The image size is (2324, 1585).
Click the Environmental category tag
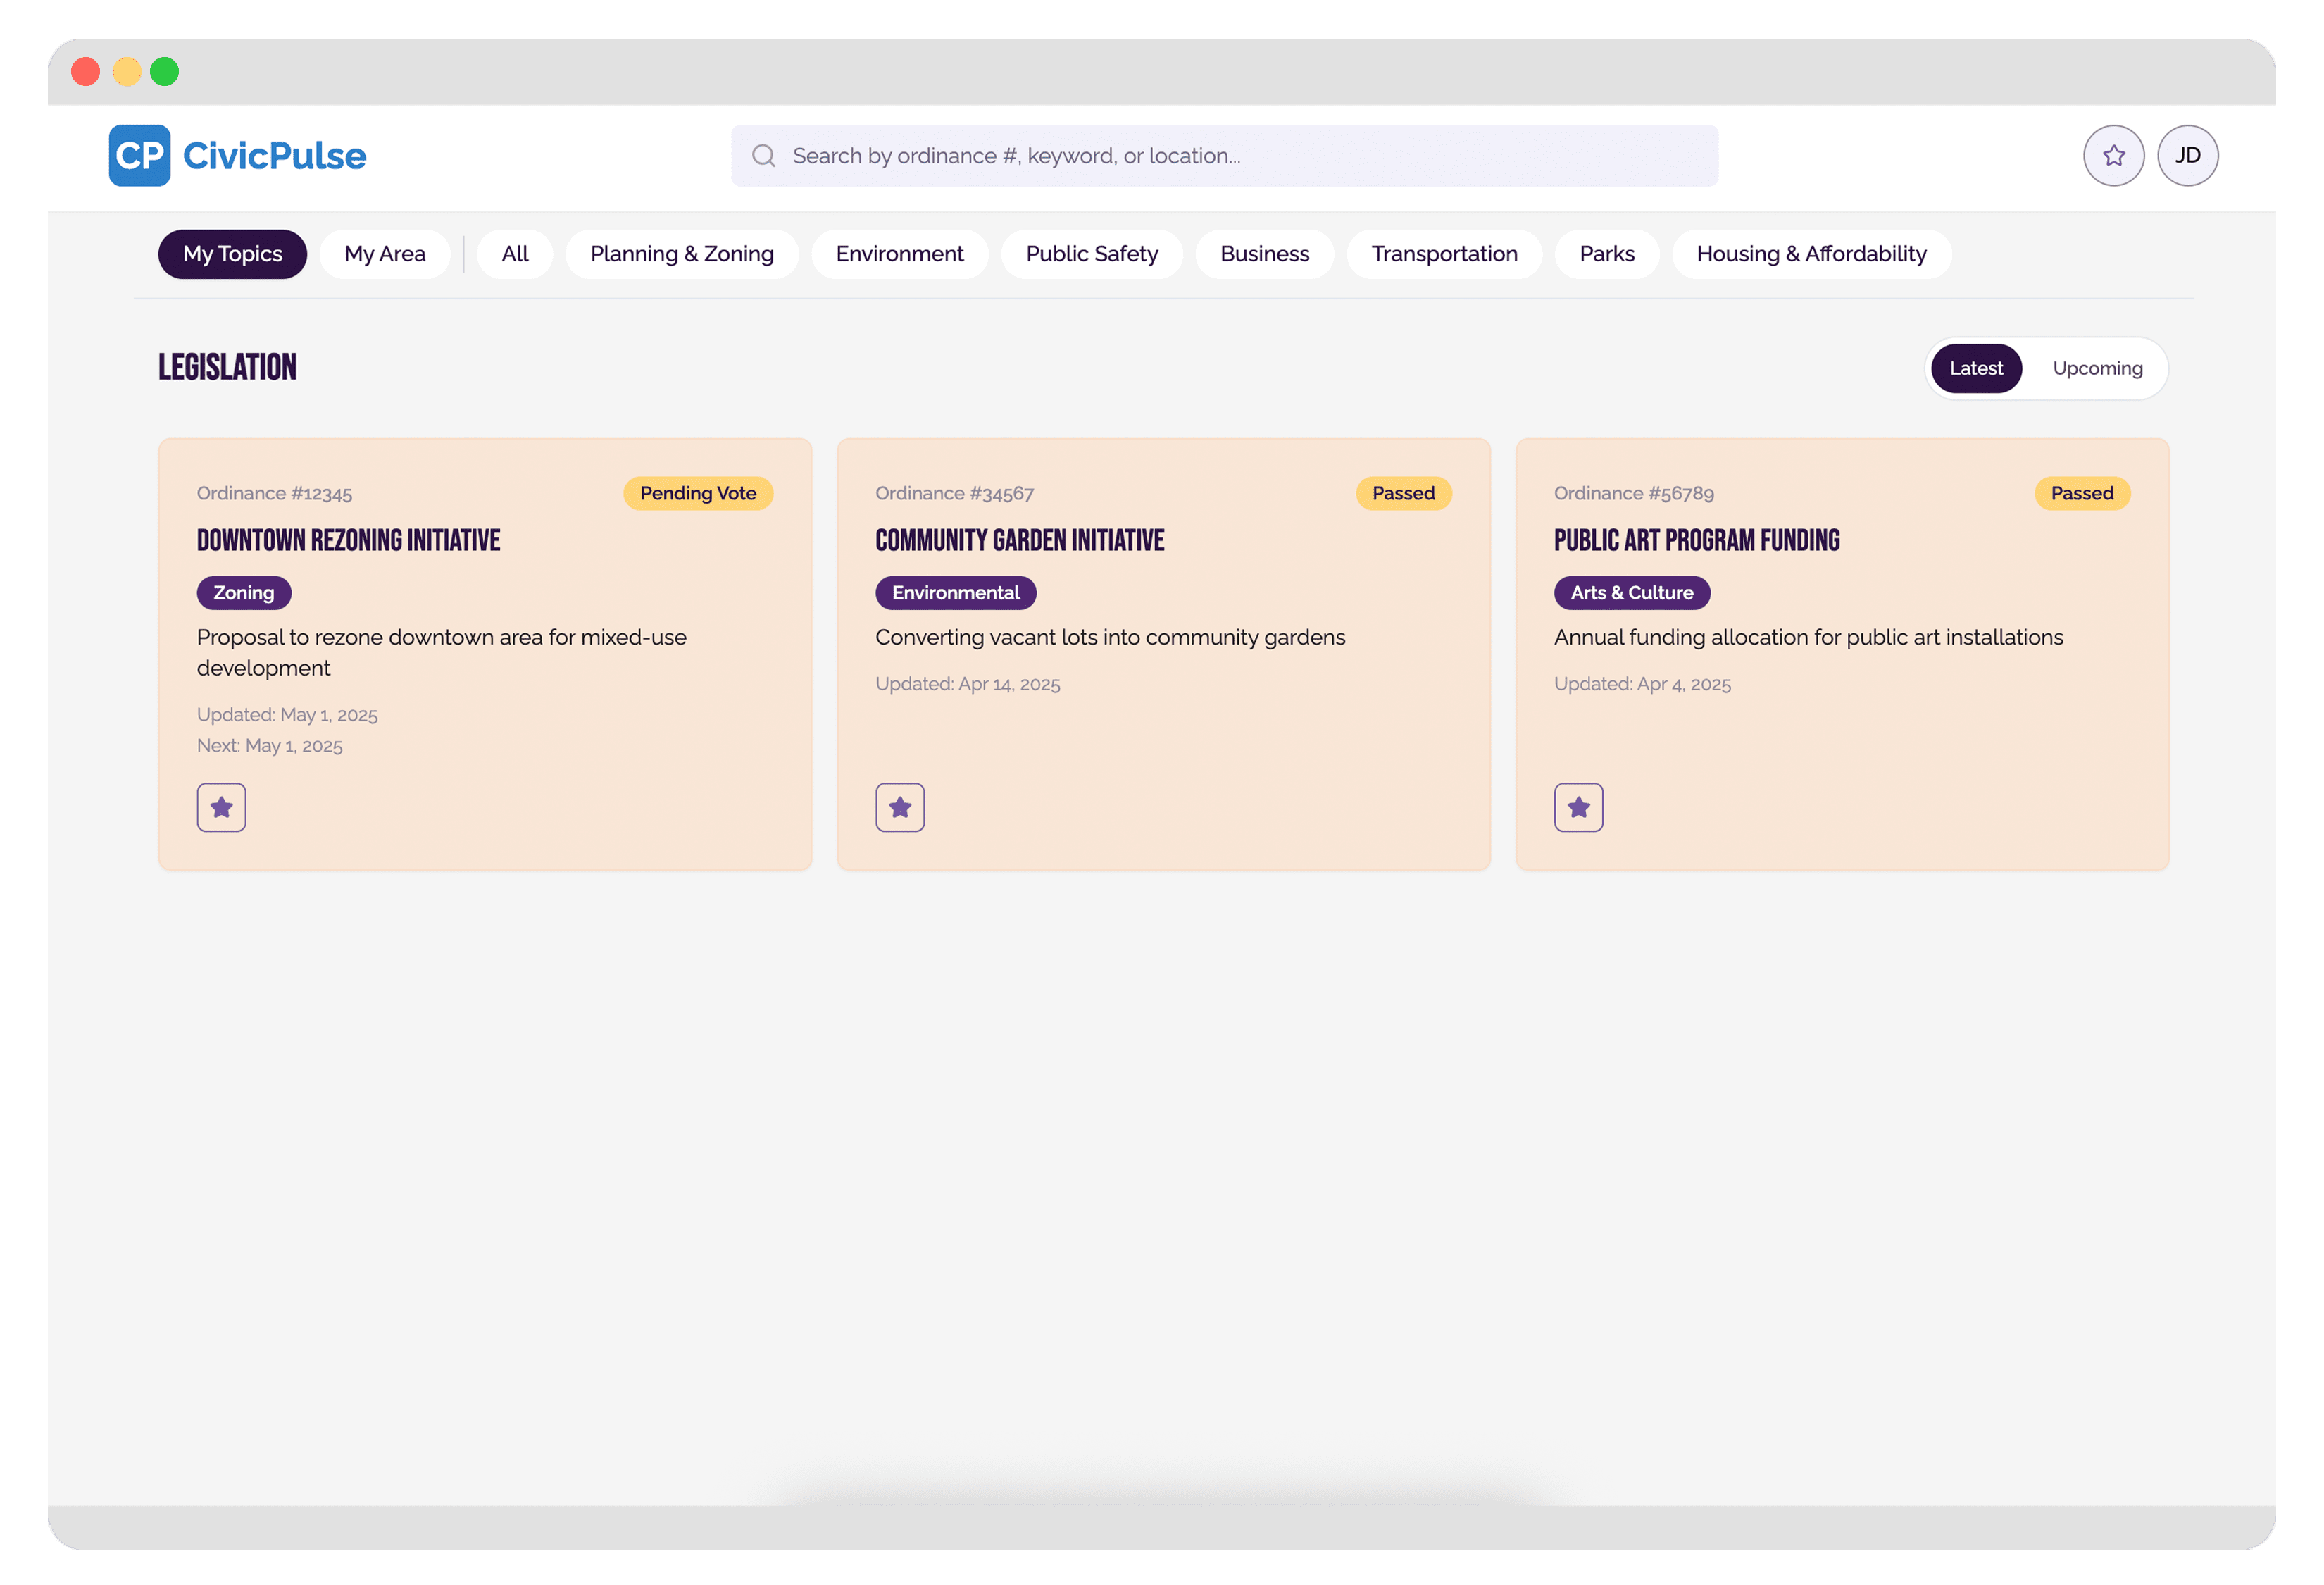[x=956, y=593]
